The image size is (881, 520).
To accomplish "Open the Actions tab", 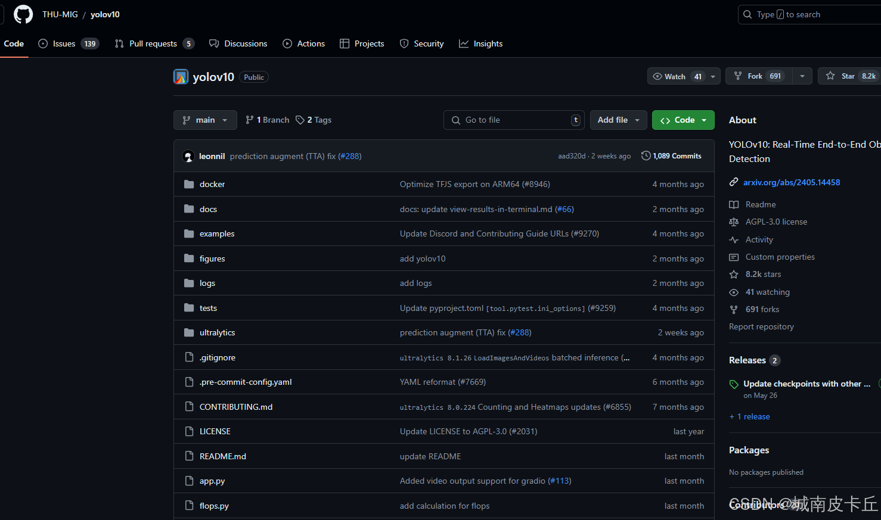I will [304, 43].
